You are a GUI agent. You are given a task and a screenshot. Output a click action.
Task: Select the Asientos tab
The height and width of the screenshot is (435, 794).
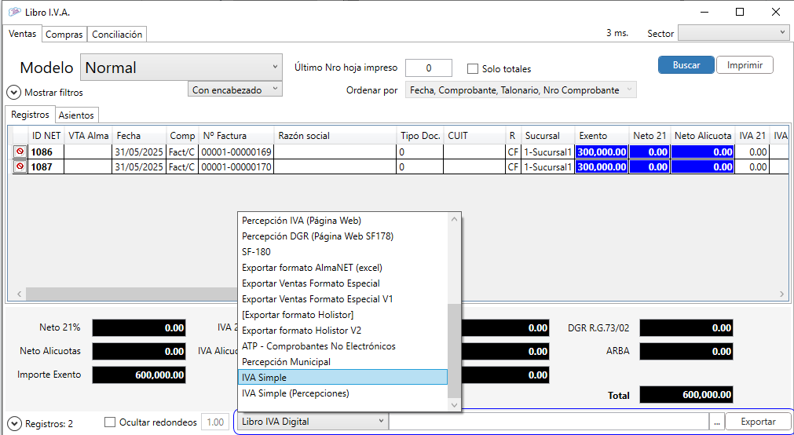coord(76,115)
